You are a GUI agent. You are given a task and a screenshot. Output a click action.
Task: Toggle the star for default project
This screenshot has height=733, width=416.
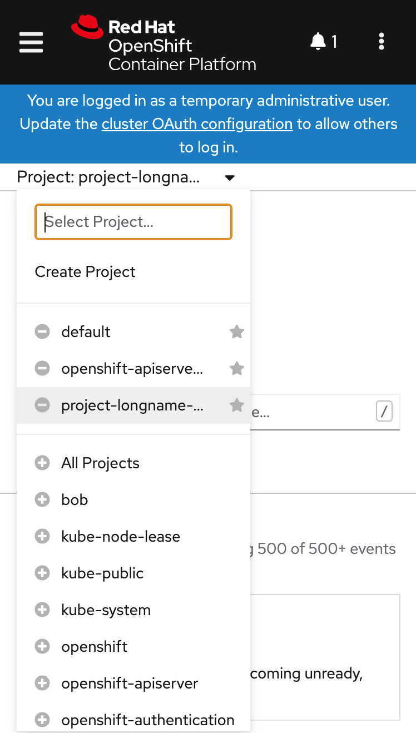click(x=237, y=332)
